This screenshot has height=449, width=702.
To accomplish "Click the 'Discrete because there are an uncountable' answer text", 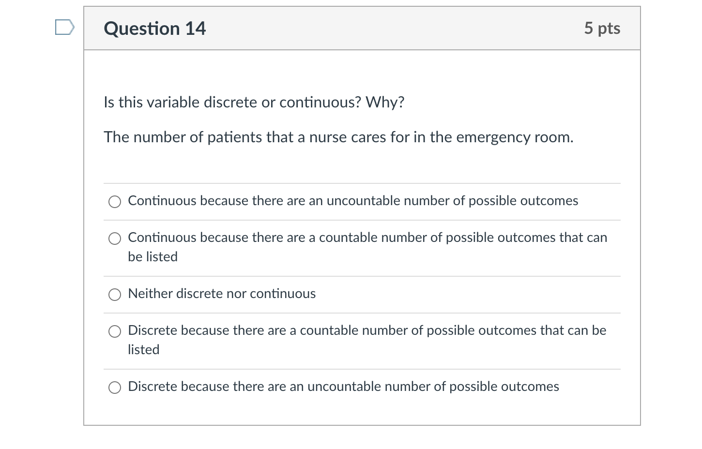I will (343, 387).
